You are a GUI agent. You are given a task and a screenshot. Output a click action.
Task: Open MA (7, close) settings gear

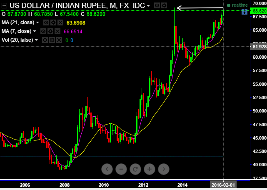point(50,31)
